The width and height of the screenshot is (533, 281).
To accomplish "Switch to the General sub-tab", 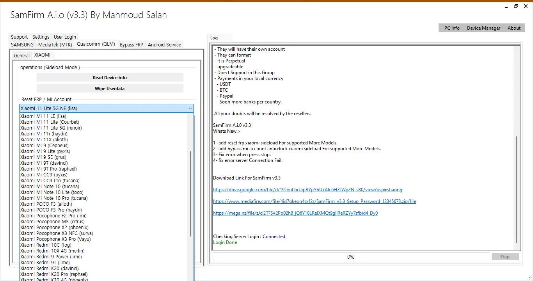I will [22, 56].
